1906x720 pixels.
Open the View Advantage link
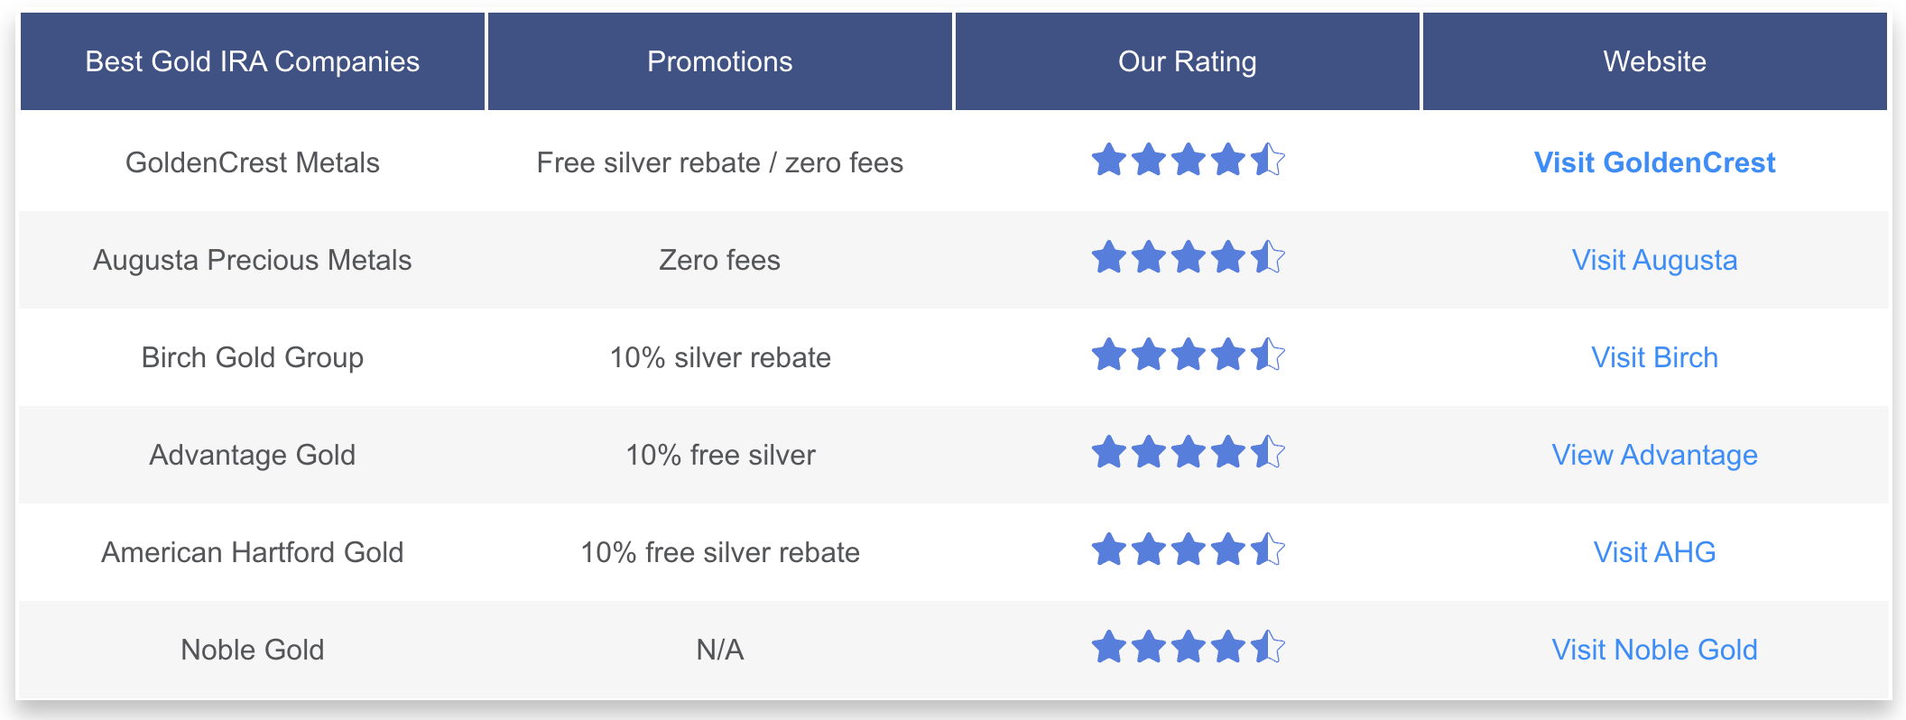(x=1654, y=455)
